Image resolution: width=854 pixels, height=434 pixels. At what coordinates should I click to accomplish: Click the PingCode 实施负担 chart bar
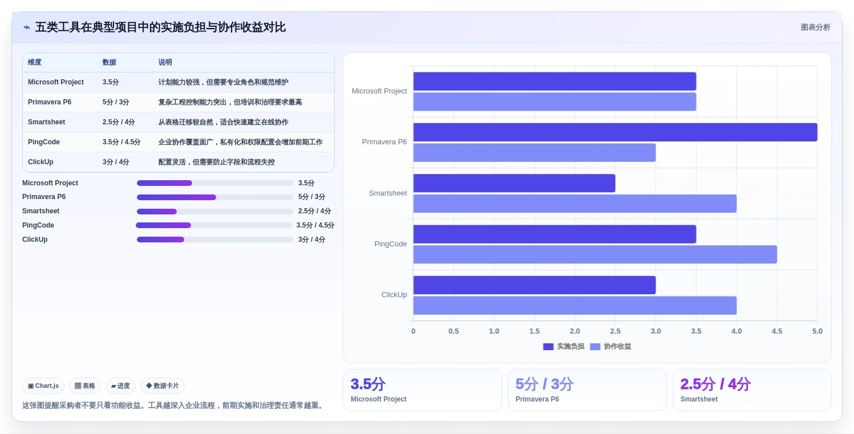pos(555,234)
